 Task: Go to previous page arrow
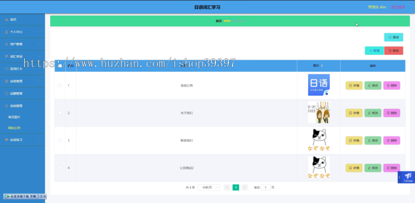click(x=227, y=188)
